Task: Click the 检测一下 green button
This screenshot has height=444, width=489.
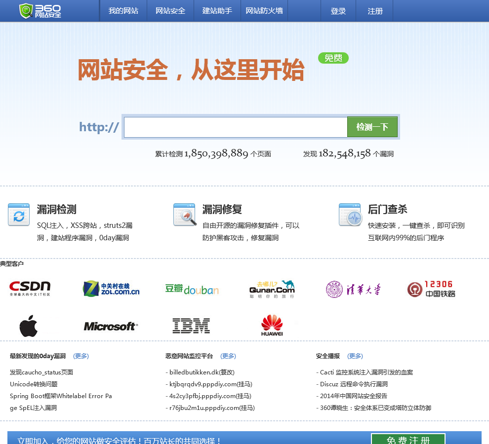Action: 372,127
